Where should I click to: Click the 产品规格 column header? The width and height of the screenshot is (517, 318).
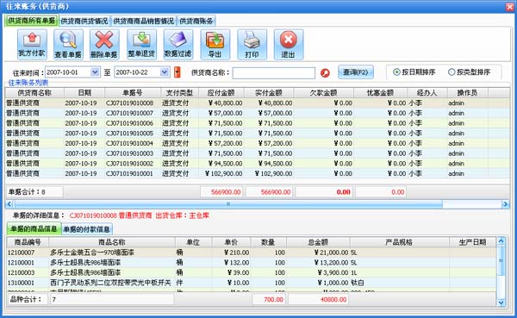coord(399,242)
